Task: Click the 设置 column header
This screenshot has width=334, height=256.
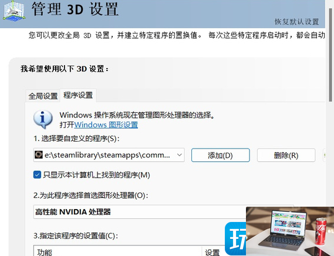Action: click(212, 253)
